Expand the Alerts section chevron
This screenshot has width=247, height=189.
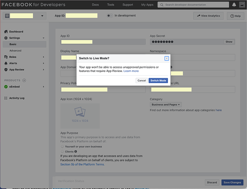44,63
